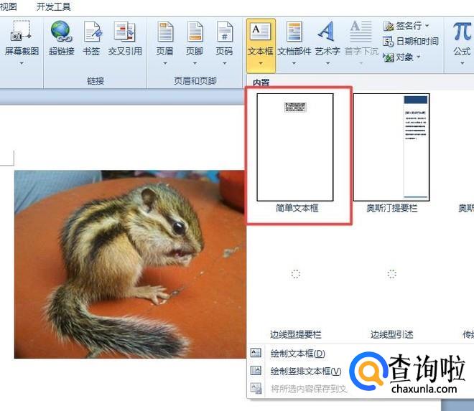Click the 奥斯汀提要栏 caption text
This screenshot has width=474, height=411.
392,208
